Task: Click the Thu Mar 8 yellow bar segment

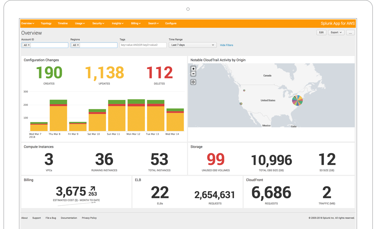Action: (x=58, y=118)
